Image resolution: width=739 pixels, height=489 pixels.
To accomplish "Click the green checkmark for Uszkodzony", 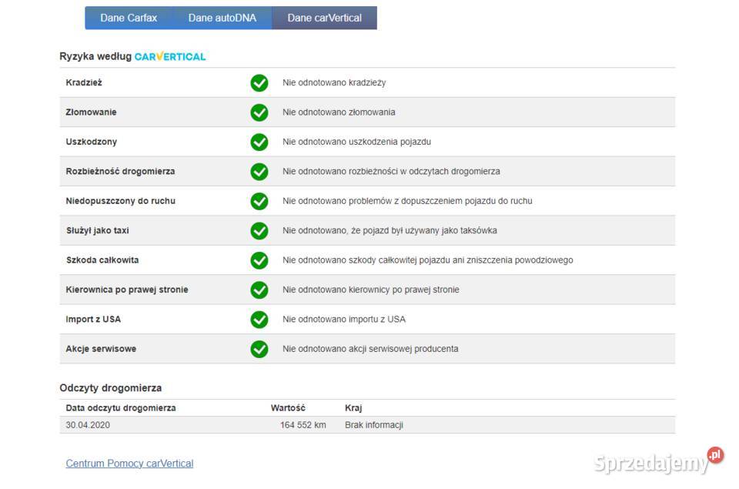I will point(259,142).
